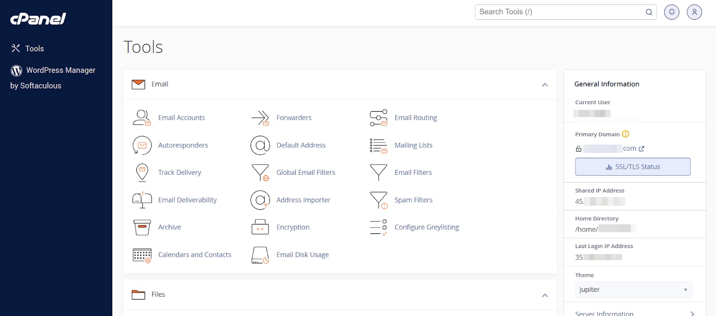This screenshot has width=716, height=316.
Task: Open the user account menu icon
Action: click(x=694, y=12)
